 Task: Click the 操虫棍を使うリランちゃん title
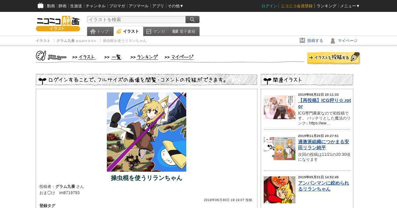[147, 178]
